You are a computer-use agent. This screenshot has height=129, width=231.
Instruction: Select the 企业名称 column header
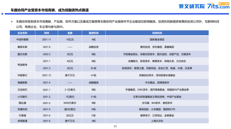23,33
